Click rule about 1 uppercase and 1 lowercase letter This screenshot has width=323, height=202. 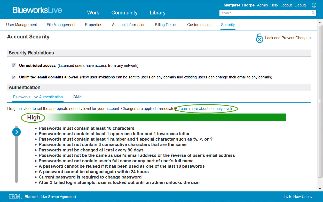coord(114,134)
